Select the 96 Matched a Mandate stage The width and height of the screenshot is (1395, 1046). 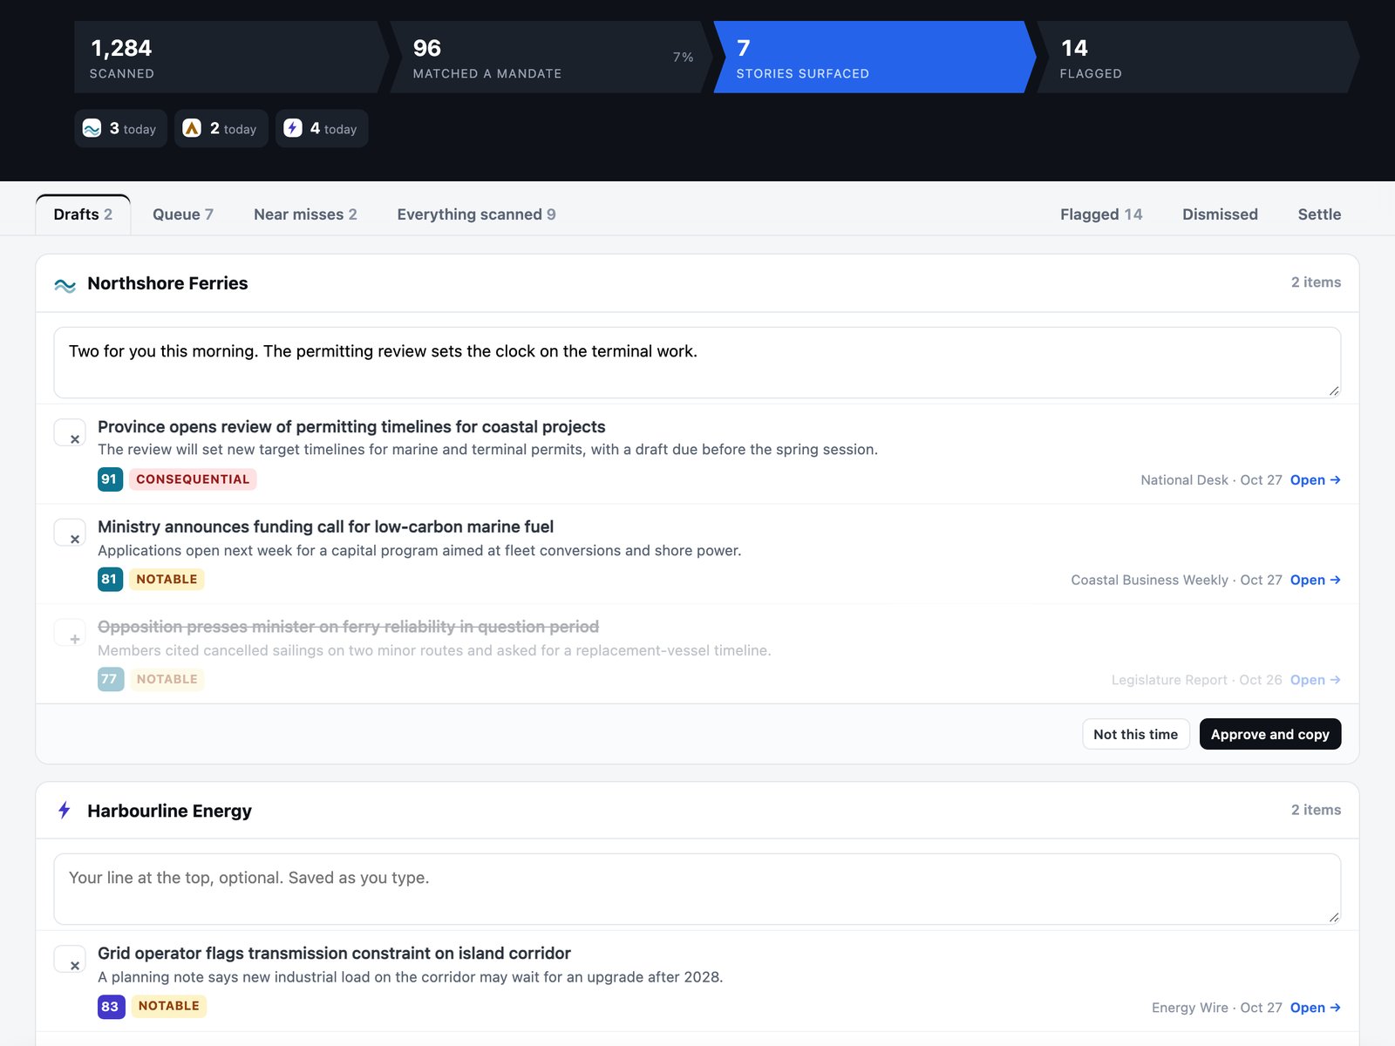click(551, 58)
